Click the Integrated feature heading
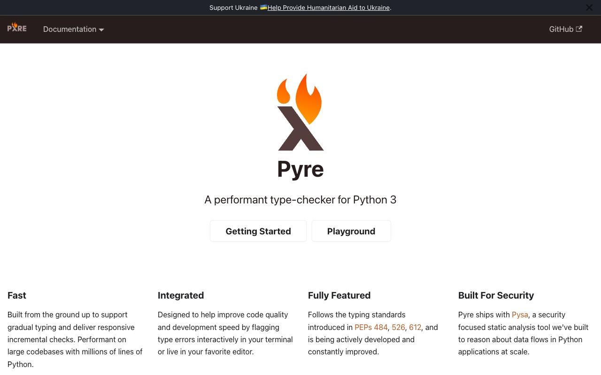Viewport: 601px width, 375px height. [x=181, y=295]
